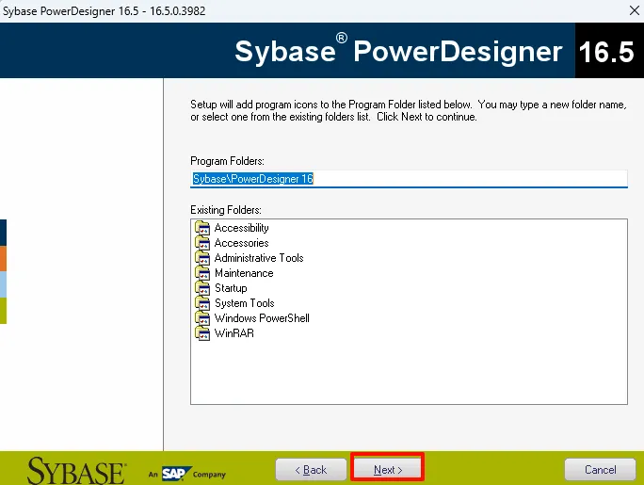The width and height of the screenshot is (644, 485).
Task: Select Accessibility in Existing Folders list
Action: pos(241,228)
